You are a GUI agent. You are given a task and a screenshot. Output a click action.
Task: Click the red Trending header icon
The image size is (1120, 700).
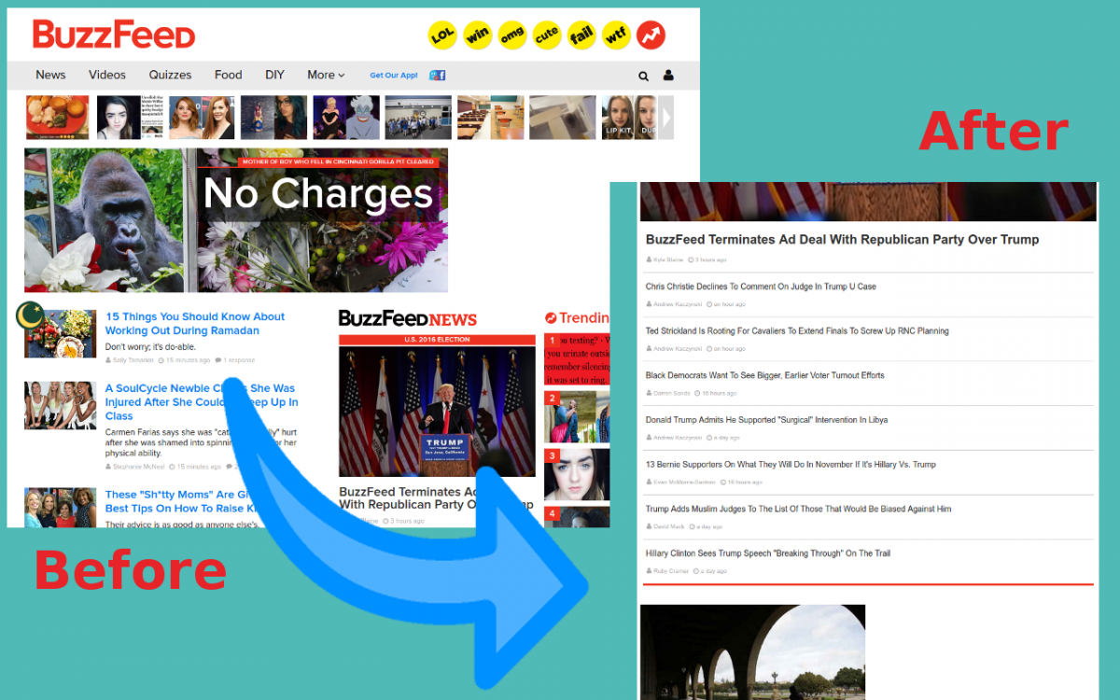[x=551, y=318]
